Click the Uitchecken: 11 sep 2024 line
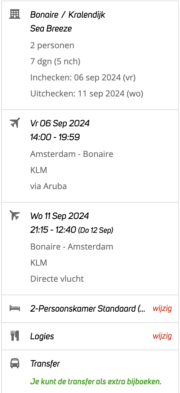180x393 pixels. [87, 94]
